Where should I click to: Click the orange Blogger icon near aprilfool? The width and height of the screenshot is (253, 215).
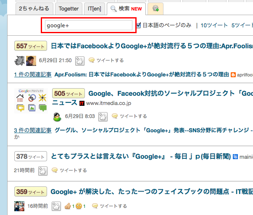point(233,75)
